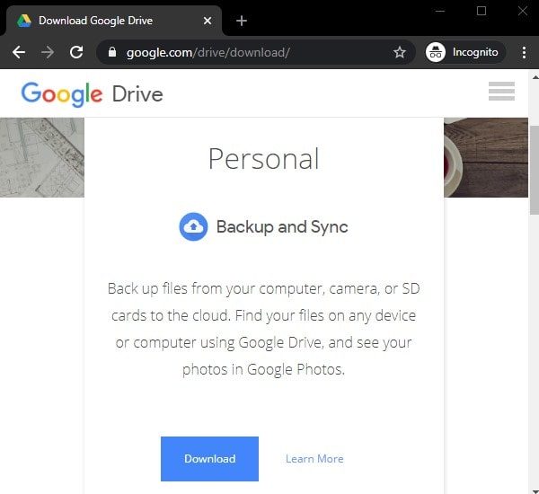Viewport: 539px width, 494px height.
Task: Open the Chrome three-dot menu
Action: tap(524, 52)
